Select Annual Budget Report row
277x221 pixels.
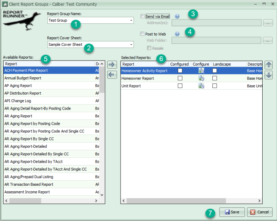(51, 78)
